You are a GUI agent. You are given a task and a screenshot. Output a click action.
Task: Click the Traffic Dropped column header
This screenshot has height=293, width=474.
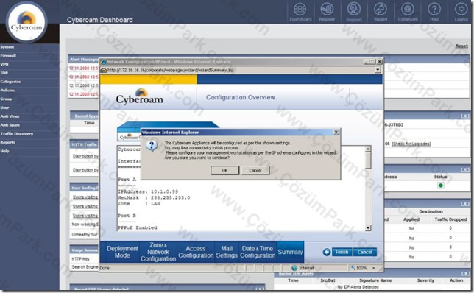[450, 219]
